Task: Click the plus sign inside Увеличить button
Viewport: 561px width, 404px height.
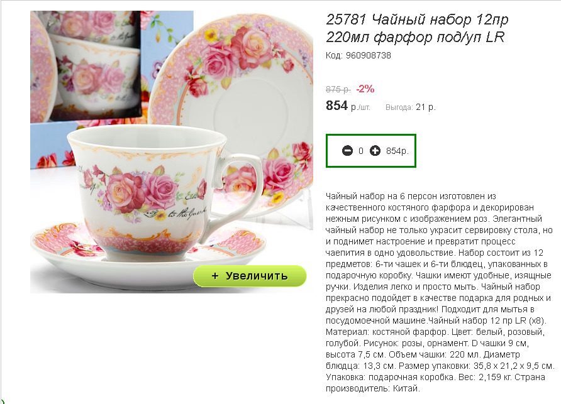Action: (214, 276)
